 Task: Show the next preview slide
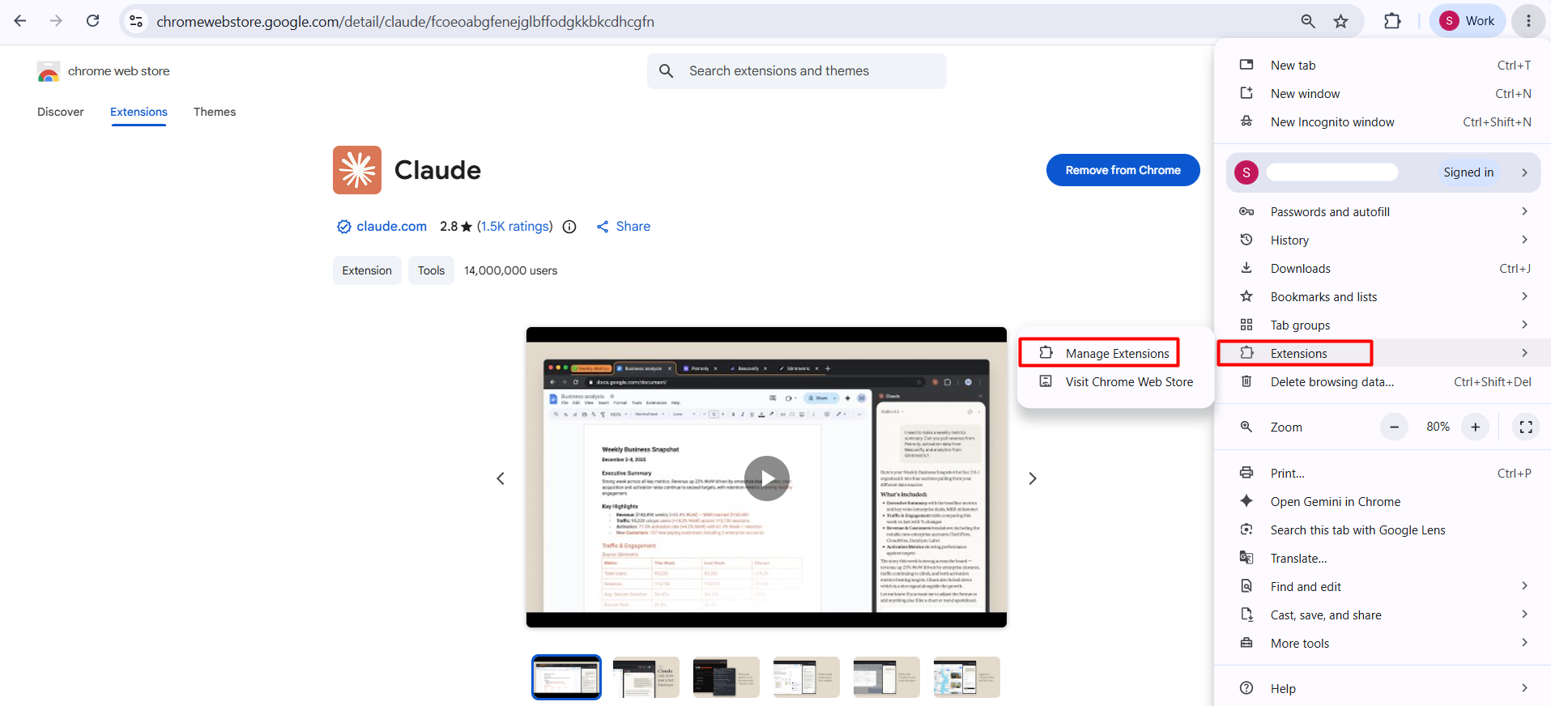1032,478
